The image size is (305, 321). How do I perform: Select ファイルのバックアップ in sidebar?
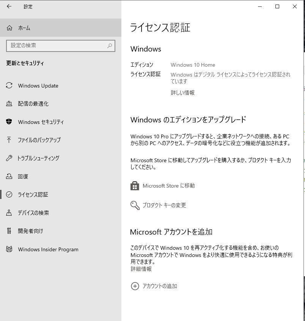pyautogui.click(x=39, y=140)
